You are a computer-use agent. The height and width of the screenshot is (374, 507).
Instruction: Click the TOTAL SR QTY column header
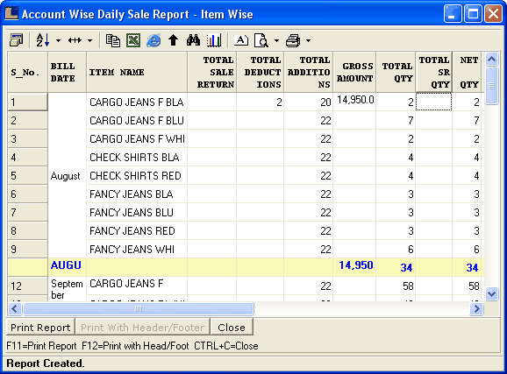[433, 73]
